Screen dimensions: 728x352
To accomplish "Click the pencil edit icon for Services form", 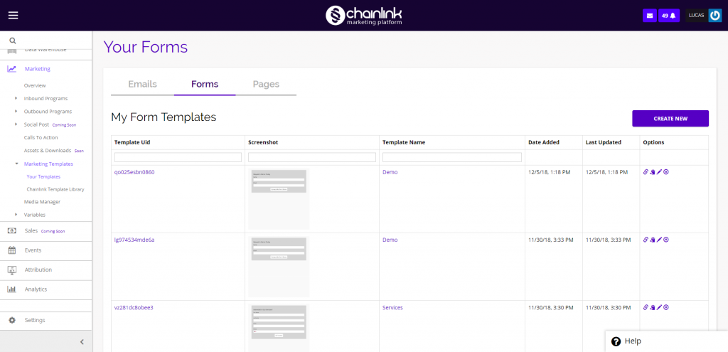I will click(x=659, y=307).
